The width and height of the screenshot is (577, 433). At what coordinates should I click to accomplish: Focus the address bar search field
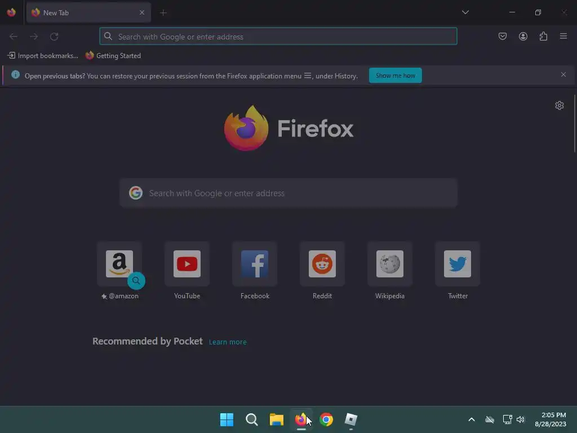click(278, 37)
